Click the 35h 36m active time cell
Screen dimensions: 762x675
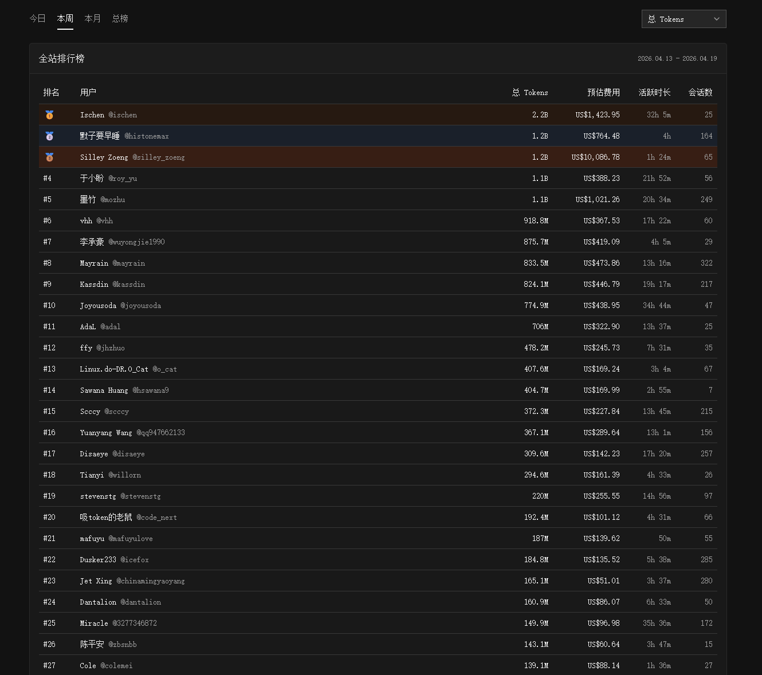point(657,623)
